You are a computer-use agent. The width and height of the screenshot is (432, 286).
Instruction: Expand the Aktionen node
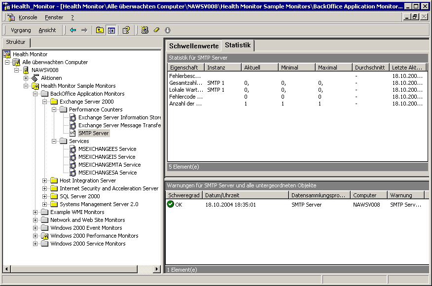click(26, 78)
